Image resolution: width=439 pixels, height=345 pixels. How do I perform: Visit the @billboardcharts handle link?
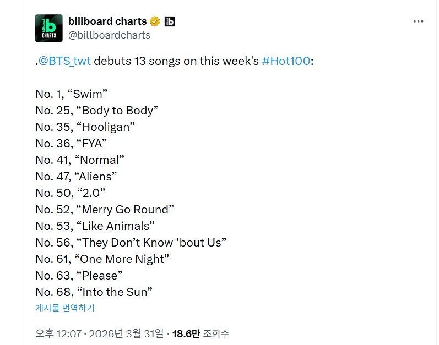point(109,35)
